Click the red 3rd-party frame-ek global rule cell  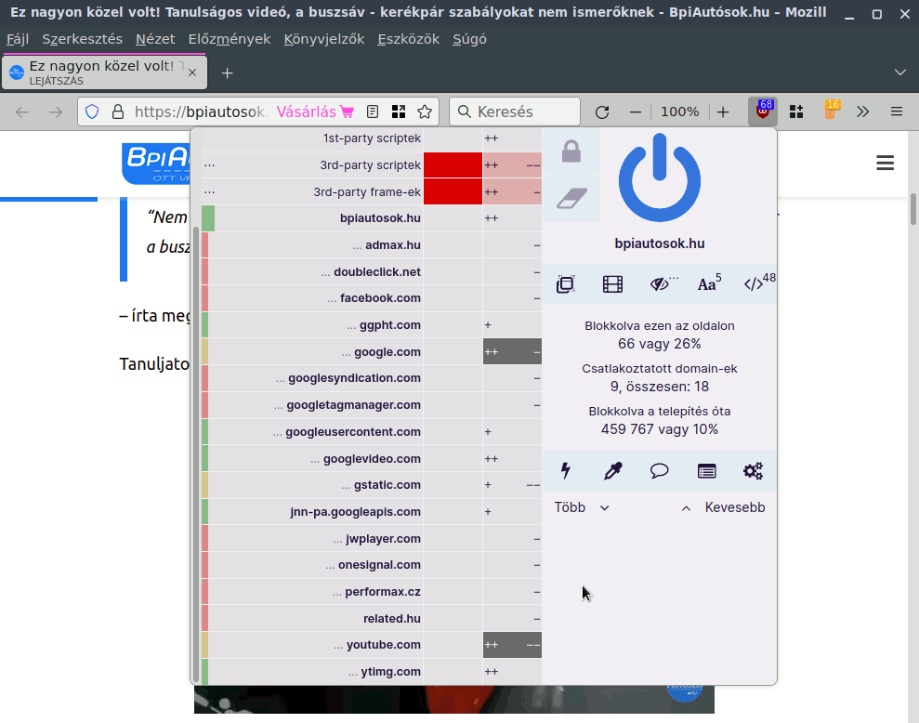[453, 191]
